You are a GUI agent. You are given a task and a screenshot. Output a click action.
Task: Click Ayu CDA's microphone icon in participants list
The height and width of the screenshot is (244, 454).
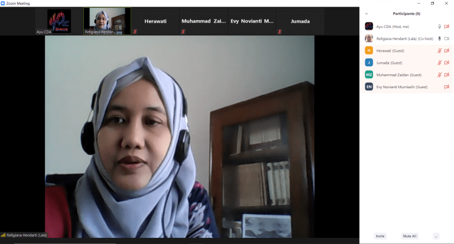point(439,27)
